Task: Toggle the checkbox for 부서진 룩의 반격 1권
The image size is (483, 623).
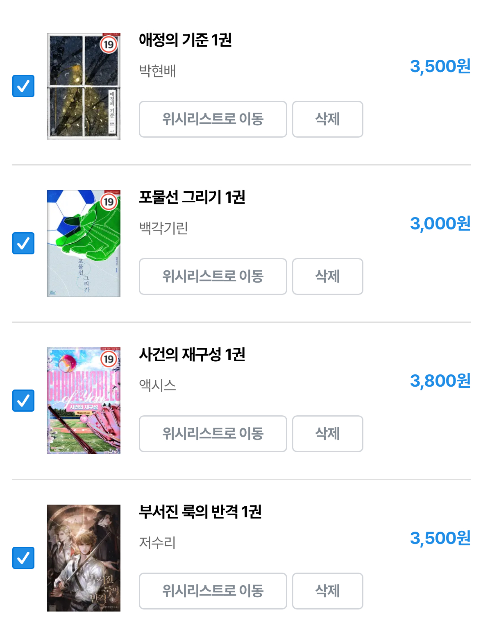Action: click(x=23, y=558)
